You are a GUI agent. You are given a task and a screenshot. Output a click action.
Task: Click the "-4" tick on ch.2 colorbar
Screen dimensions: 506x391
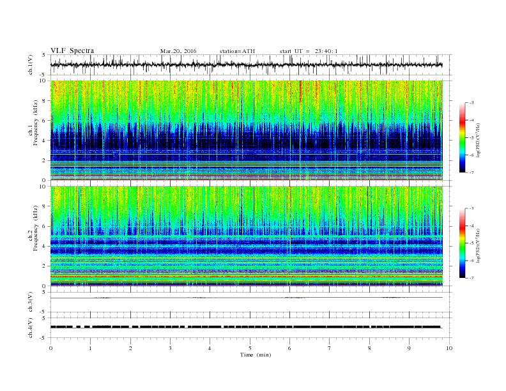[471, 226]
